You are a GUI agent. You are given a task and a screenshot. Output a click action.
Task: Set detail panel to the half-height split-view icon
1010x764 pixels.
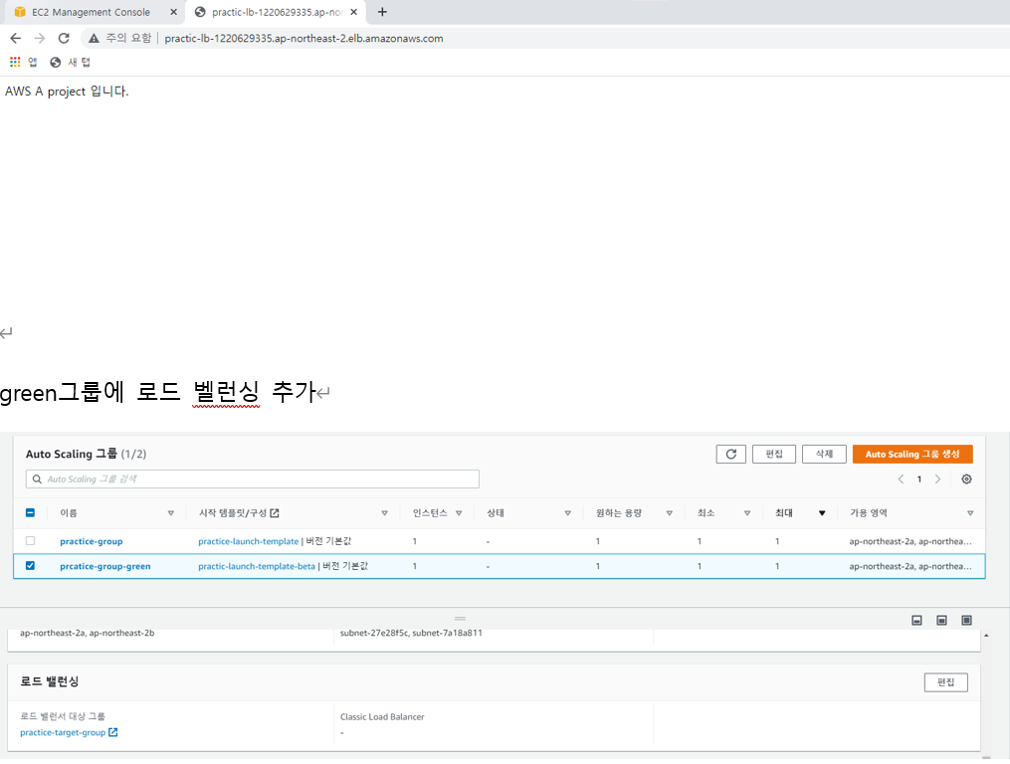click(941, 621)
